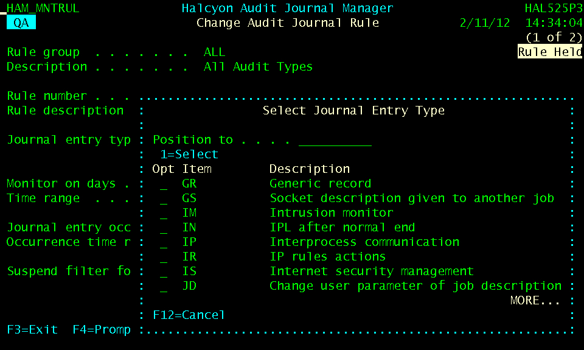Click the Opt field for IS
Viewport: 584px width, 350px height.
point(164,271)
